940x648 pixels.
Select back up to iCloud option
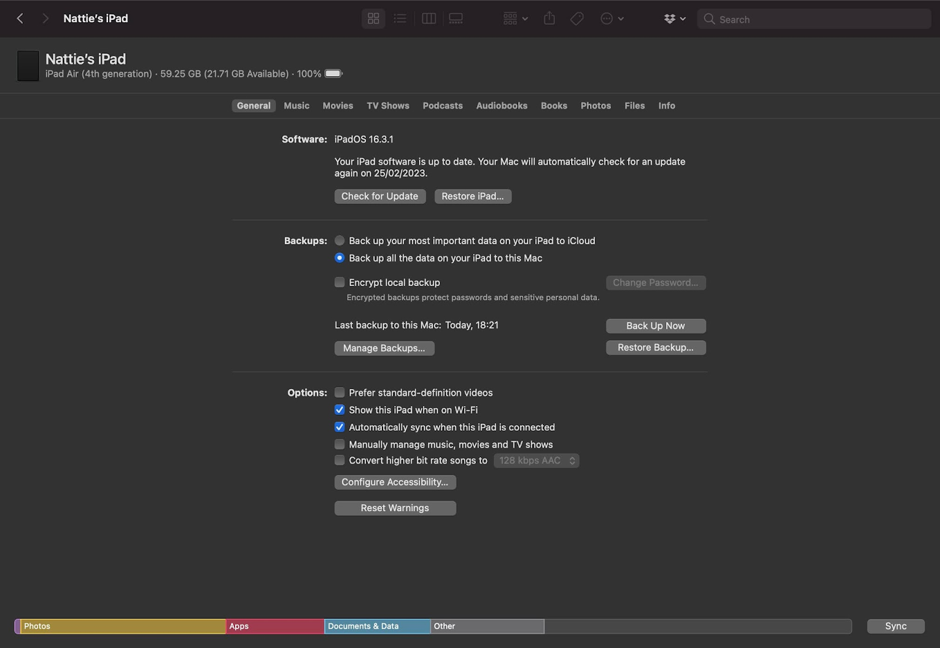click(340, 241)
